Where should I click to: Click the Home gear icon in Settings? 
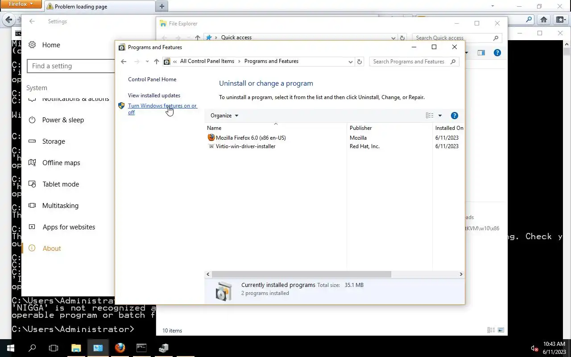[x=32, y=45]
